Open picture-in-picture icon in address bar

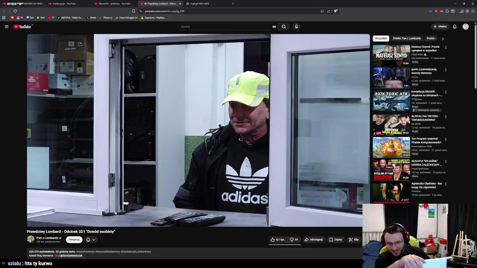click(x=322, y=11)
